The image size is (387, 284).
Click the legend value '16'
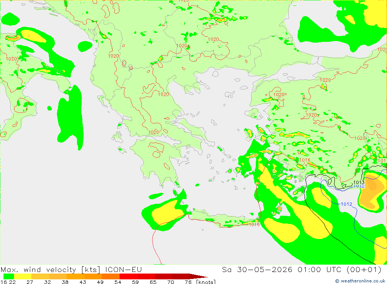pos(3,282)
